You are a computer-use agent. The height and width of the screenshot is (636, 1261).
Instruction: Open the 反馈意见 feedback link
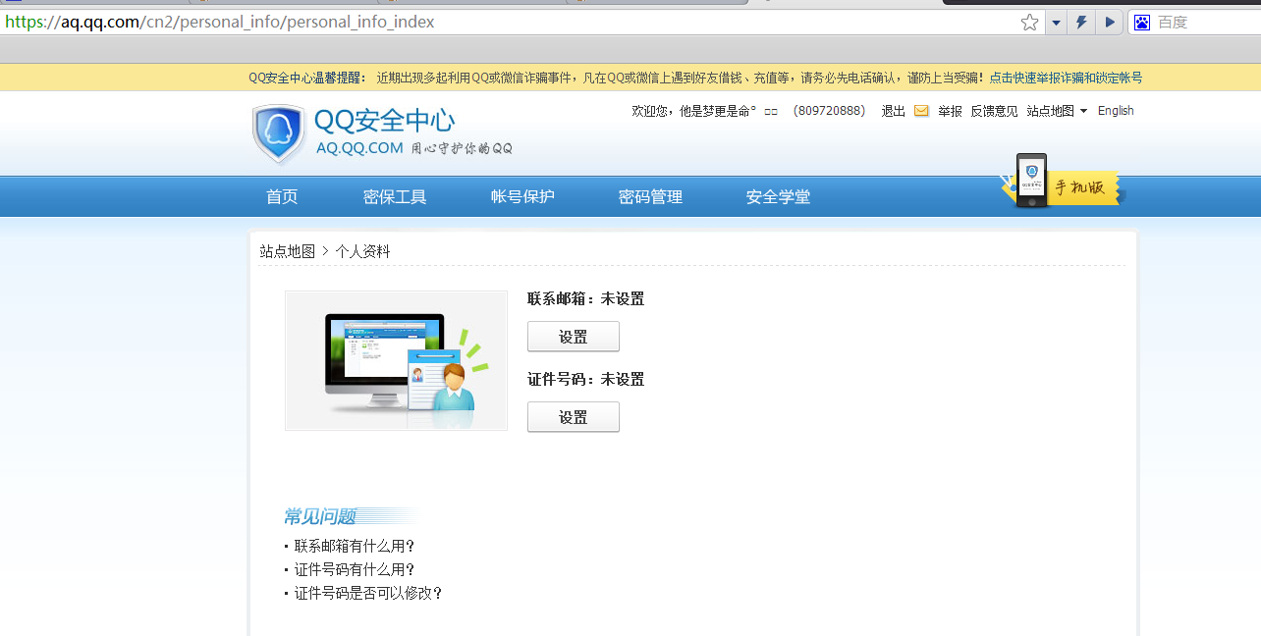994,111
